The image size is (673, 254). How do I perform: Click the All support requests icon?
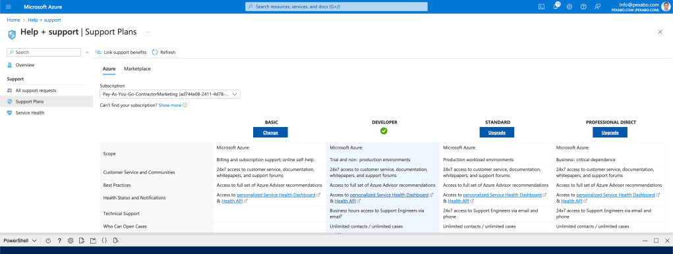point(10,90)
